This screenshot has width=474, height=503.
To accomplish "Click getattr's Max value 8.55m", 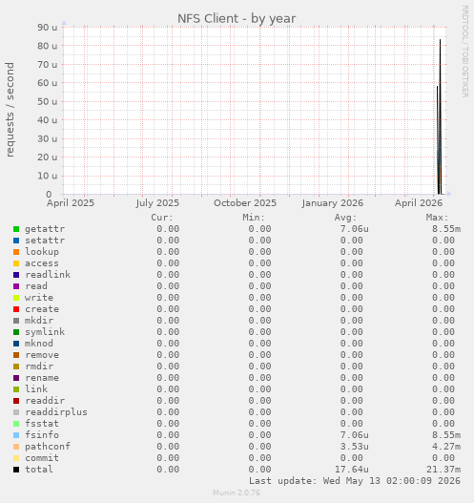I will click(446, 229).
